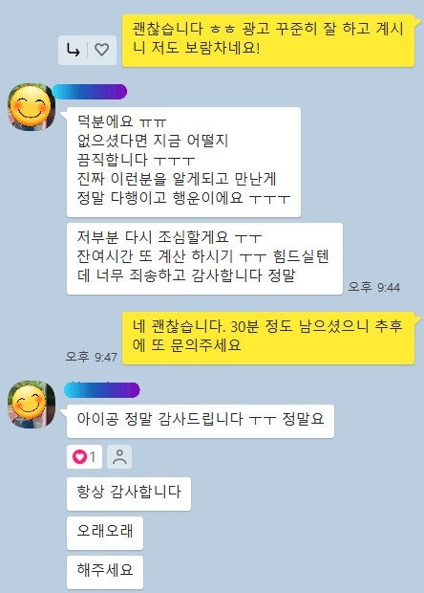Click the reply arrow icon beside yellow message

[x=74, y=50]
